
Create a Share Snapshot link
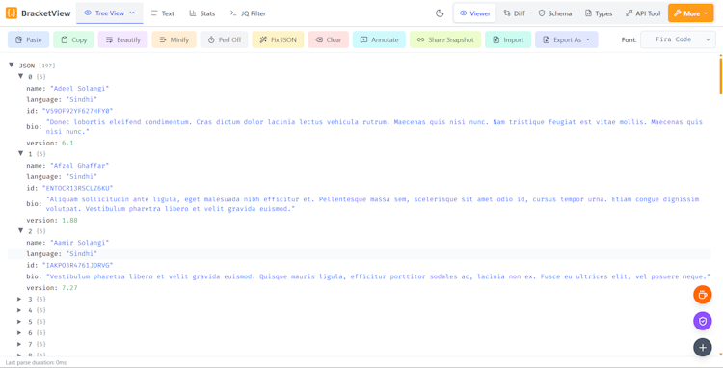pos(445,39)
